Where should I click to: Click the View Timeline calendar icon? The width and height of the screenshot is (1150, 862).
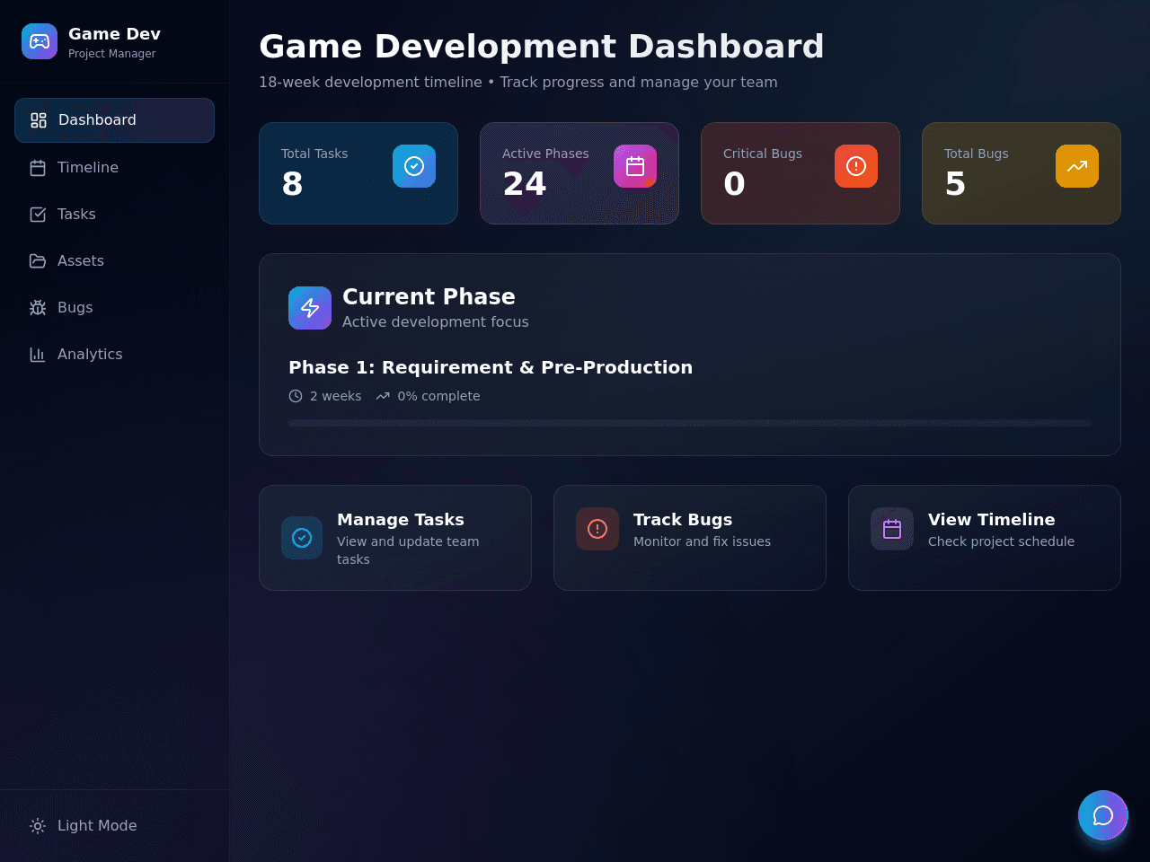(892, 529)
